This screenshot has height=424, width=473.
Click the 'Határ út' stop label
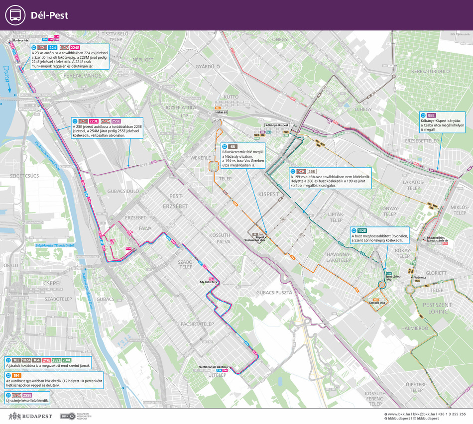click(221, 112)
